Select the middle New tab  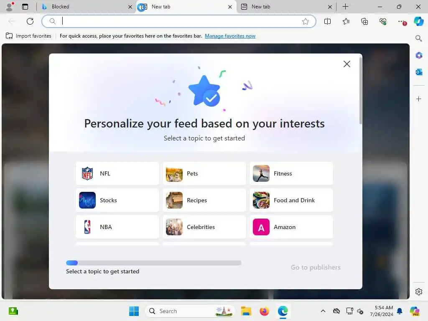186,7
